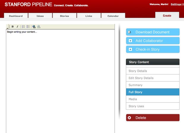The width and height of the screenshot is (184, 133).
Task: Click the Download Document button
Action: point(153,32)
